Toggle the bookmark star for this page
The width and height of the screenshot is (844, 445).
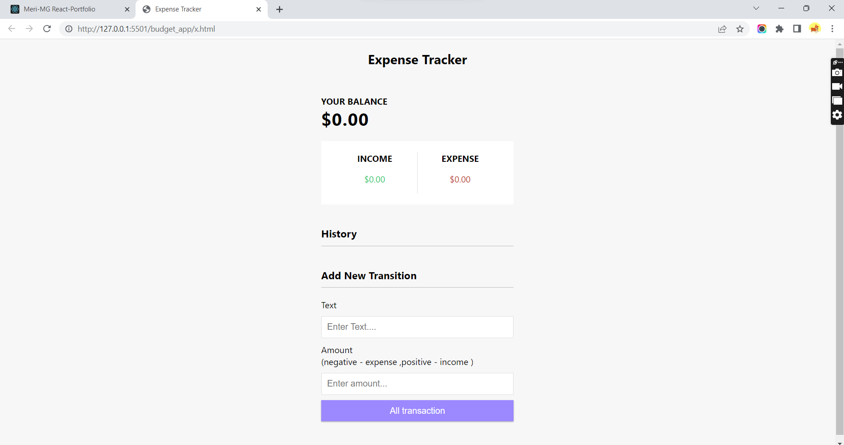(x=740, y=29)
